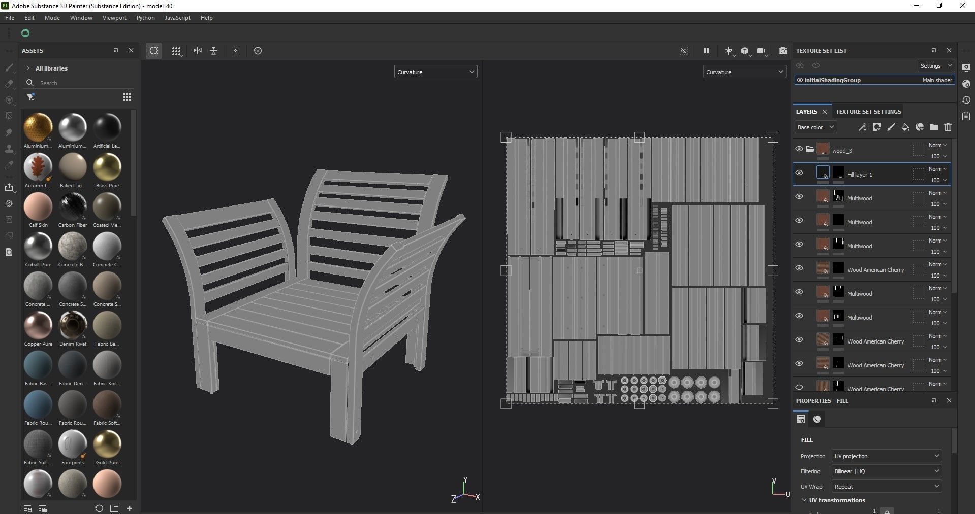
Task: Open the File menu
Action: [10, 18]
